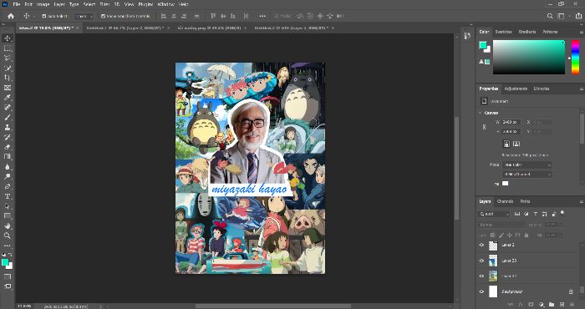Viewport: 585px width, 309px height.
Task: Open the Window menu
Action: pyautogui.click(x=165, y=4)
